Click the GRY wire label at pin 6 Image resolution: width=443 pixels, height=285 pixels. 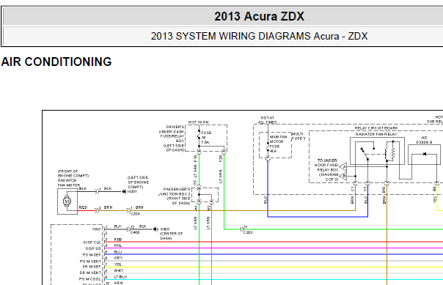click(x=118, y=258)
